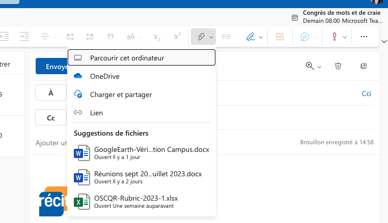The width and height of the screenshot is (388, 223).
Task: Open Congrès de mots et de craie reminder
Action: pyautogui.click(x=342, y=17)
